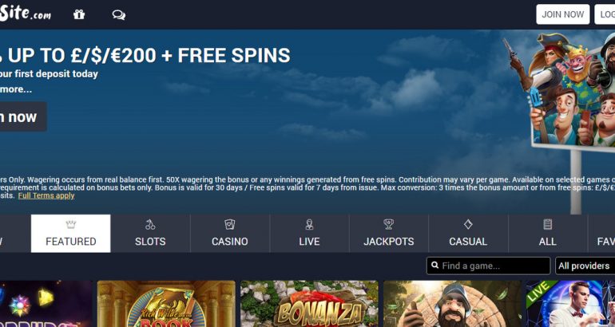Click the list icon above All

548,224
